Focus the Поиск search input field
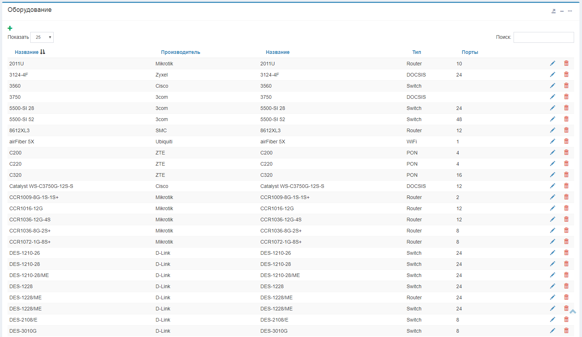The image size is (582, 337). (543, 37)
